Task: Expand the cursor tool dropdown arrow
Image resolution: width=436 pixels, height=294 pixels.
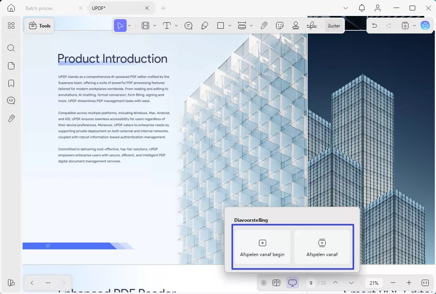Action: (129, 26)
